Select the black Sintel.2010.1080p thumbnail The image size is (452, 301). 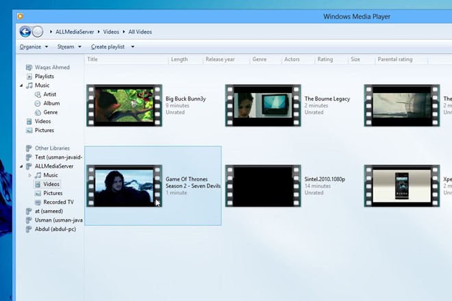[x=263, y=186]
